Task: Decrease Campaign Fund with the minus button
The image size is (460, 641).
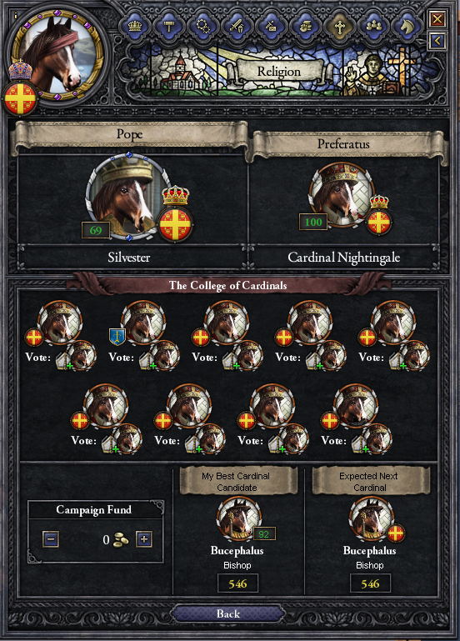Action: (51, 538)
